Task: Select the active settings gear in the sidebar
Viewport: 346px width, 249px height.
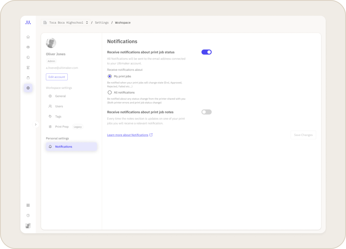Action: (x=28, y=88)
